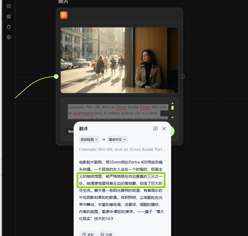This screenshot has width=248, height=236.
Task: Click the add node icon in sidebar
Action: pos(9,6)
